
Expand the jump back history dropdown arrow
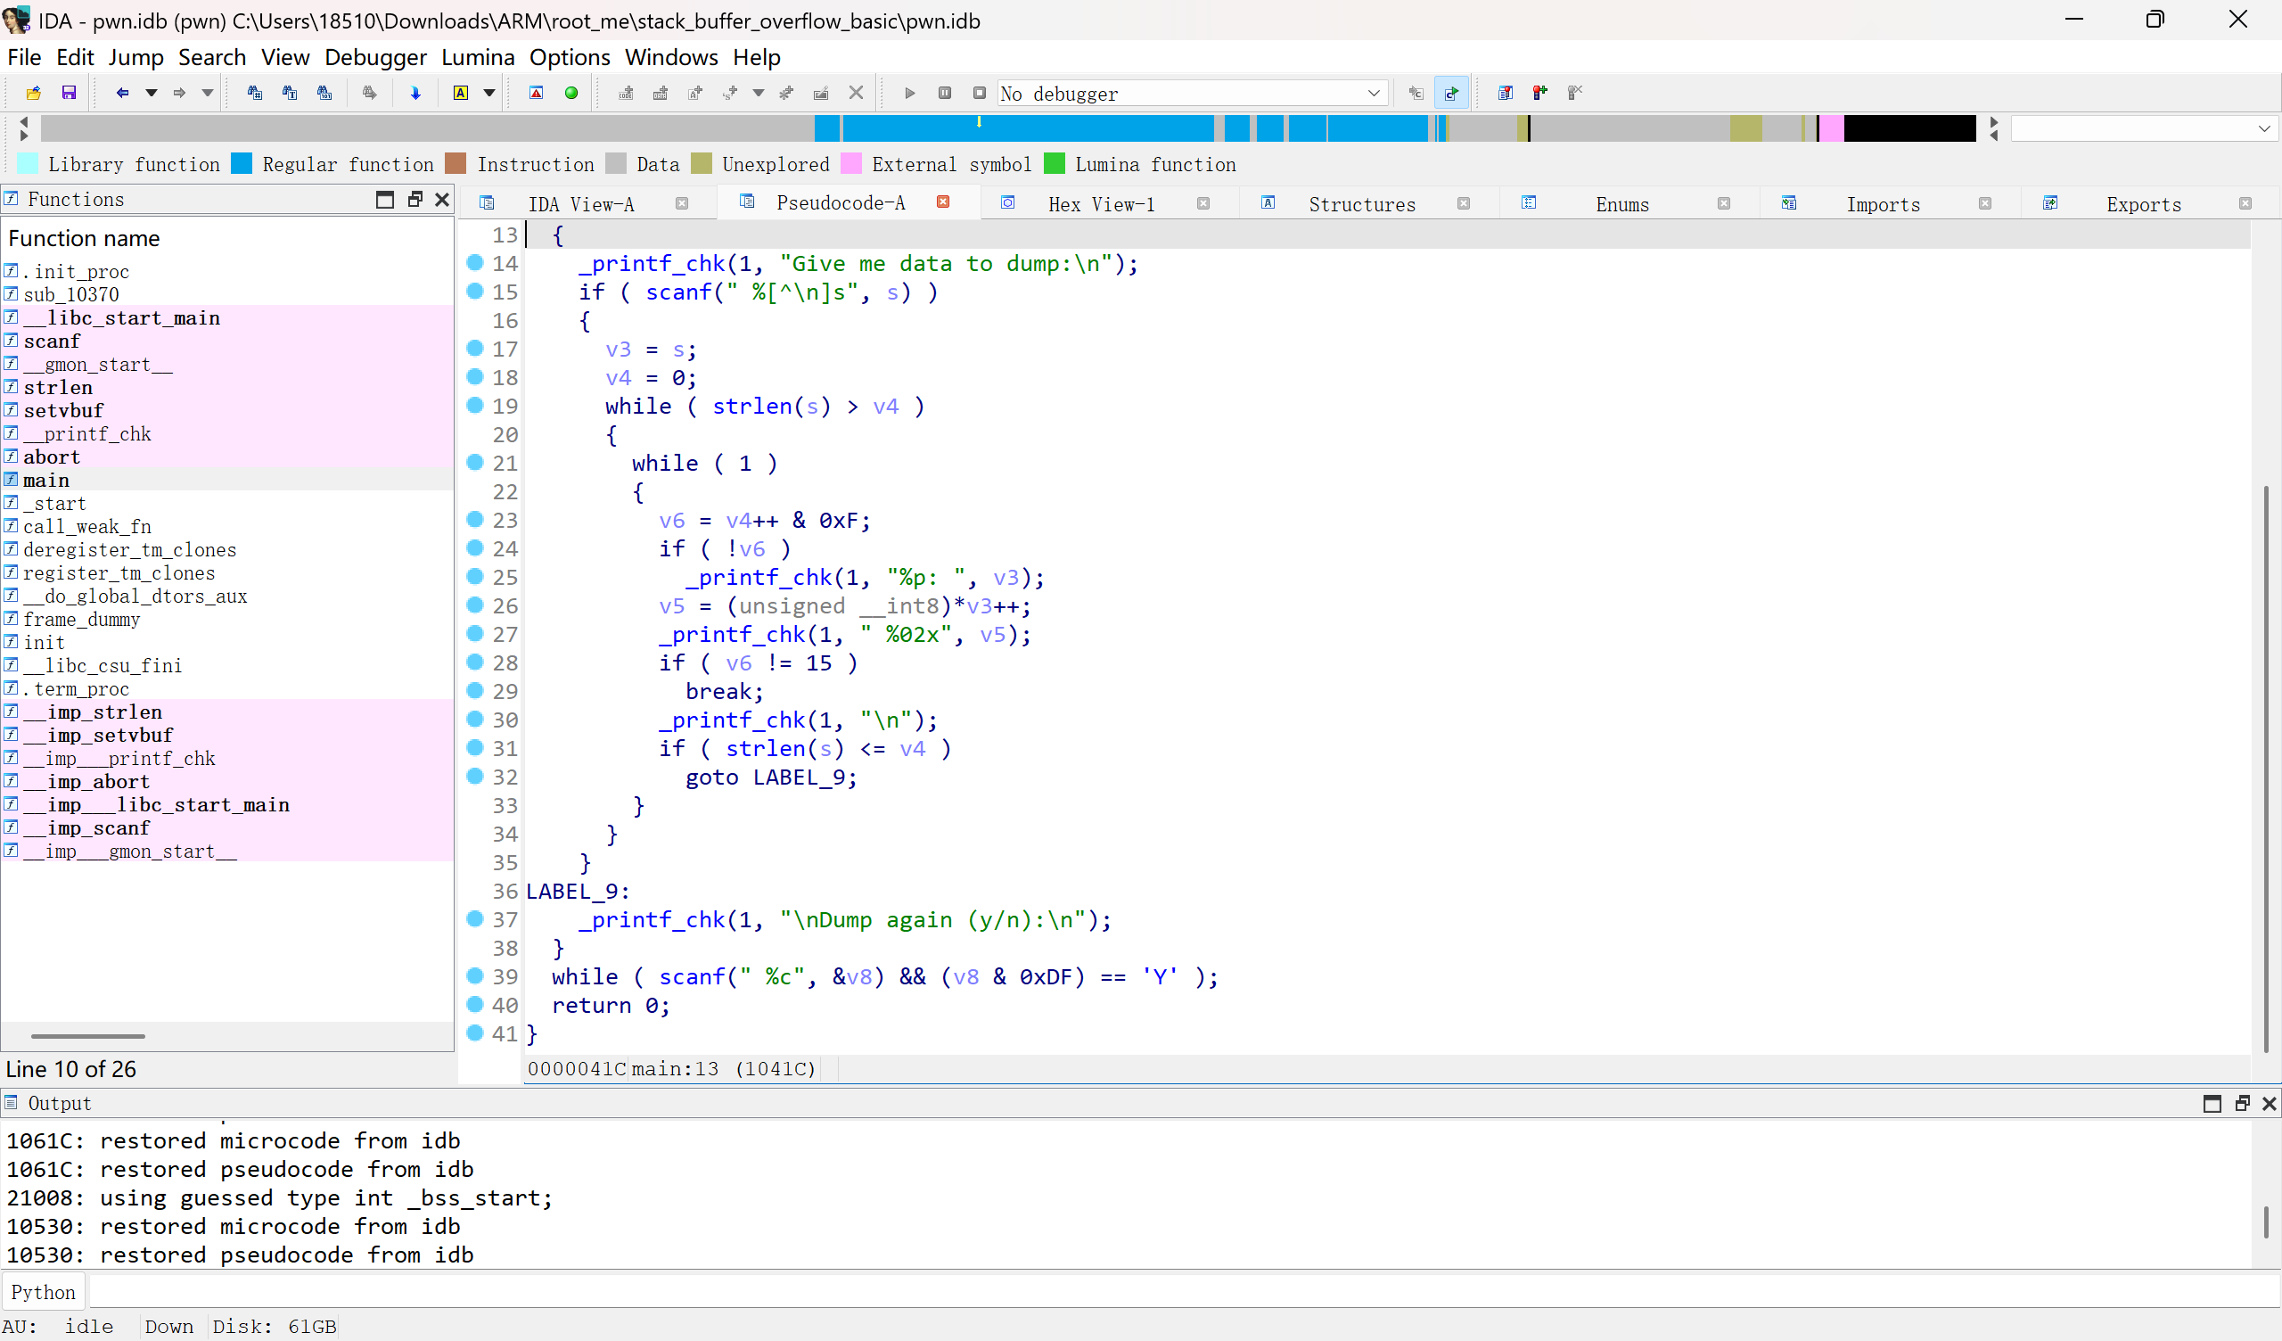click(x=152, y=93)
